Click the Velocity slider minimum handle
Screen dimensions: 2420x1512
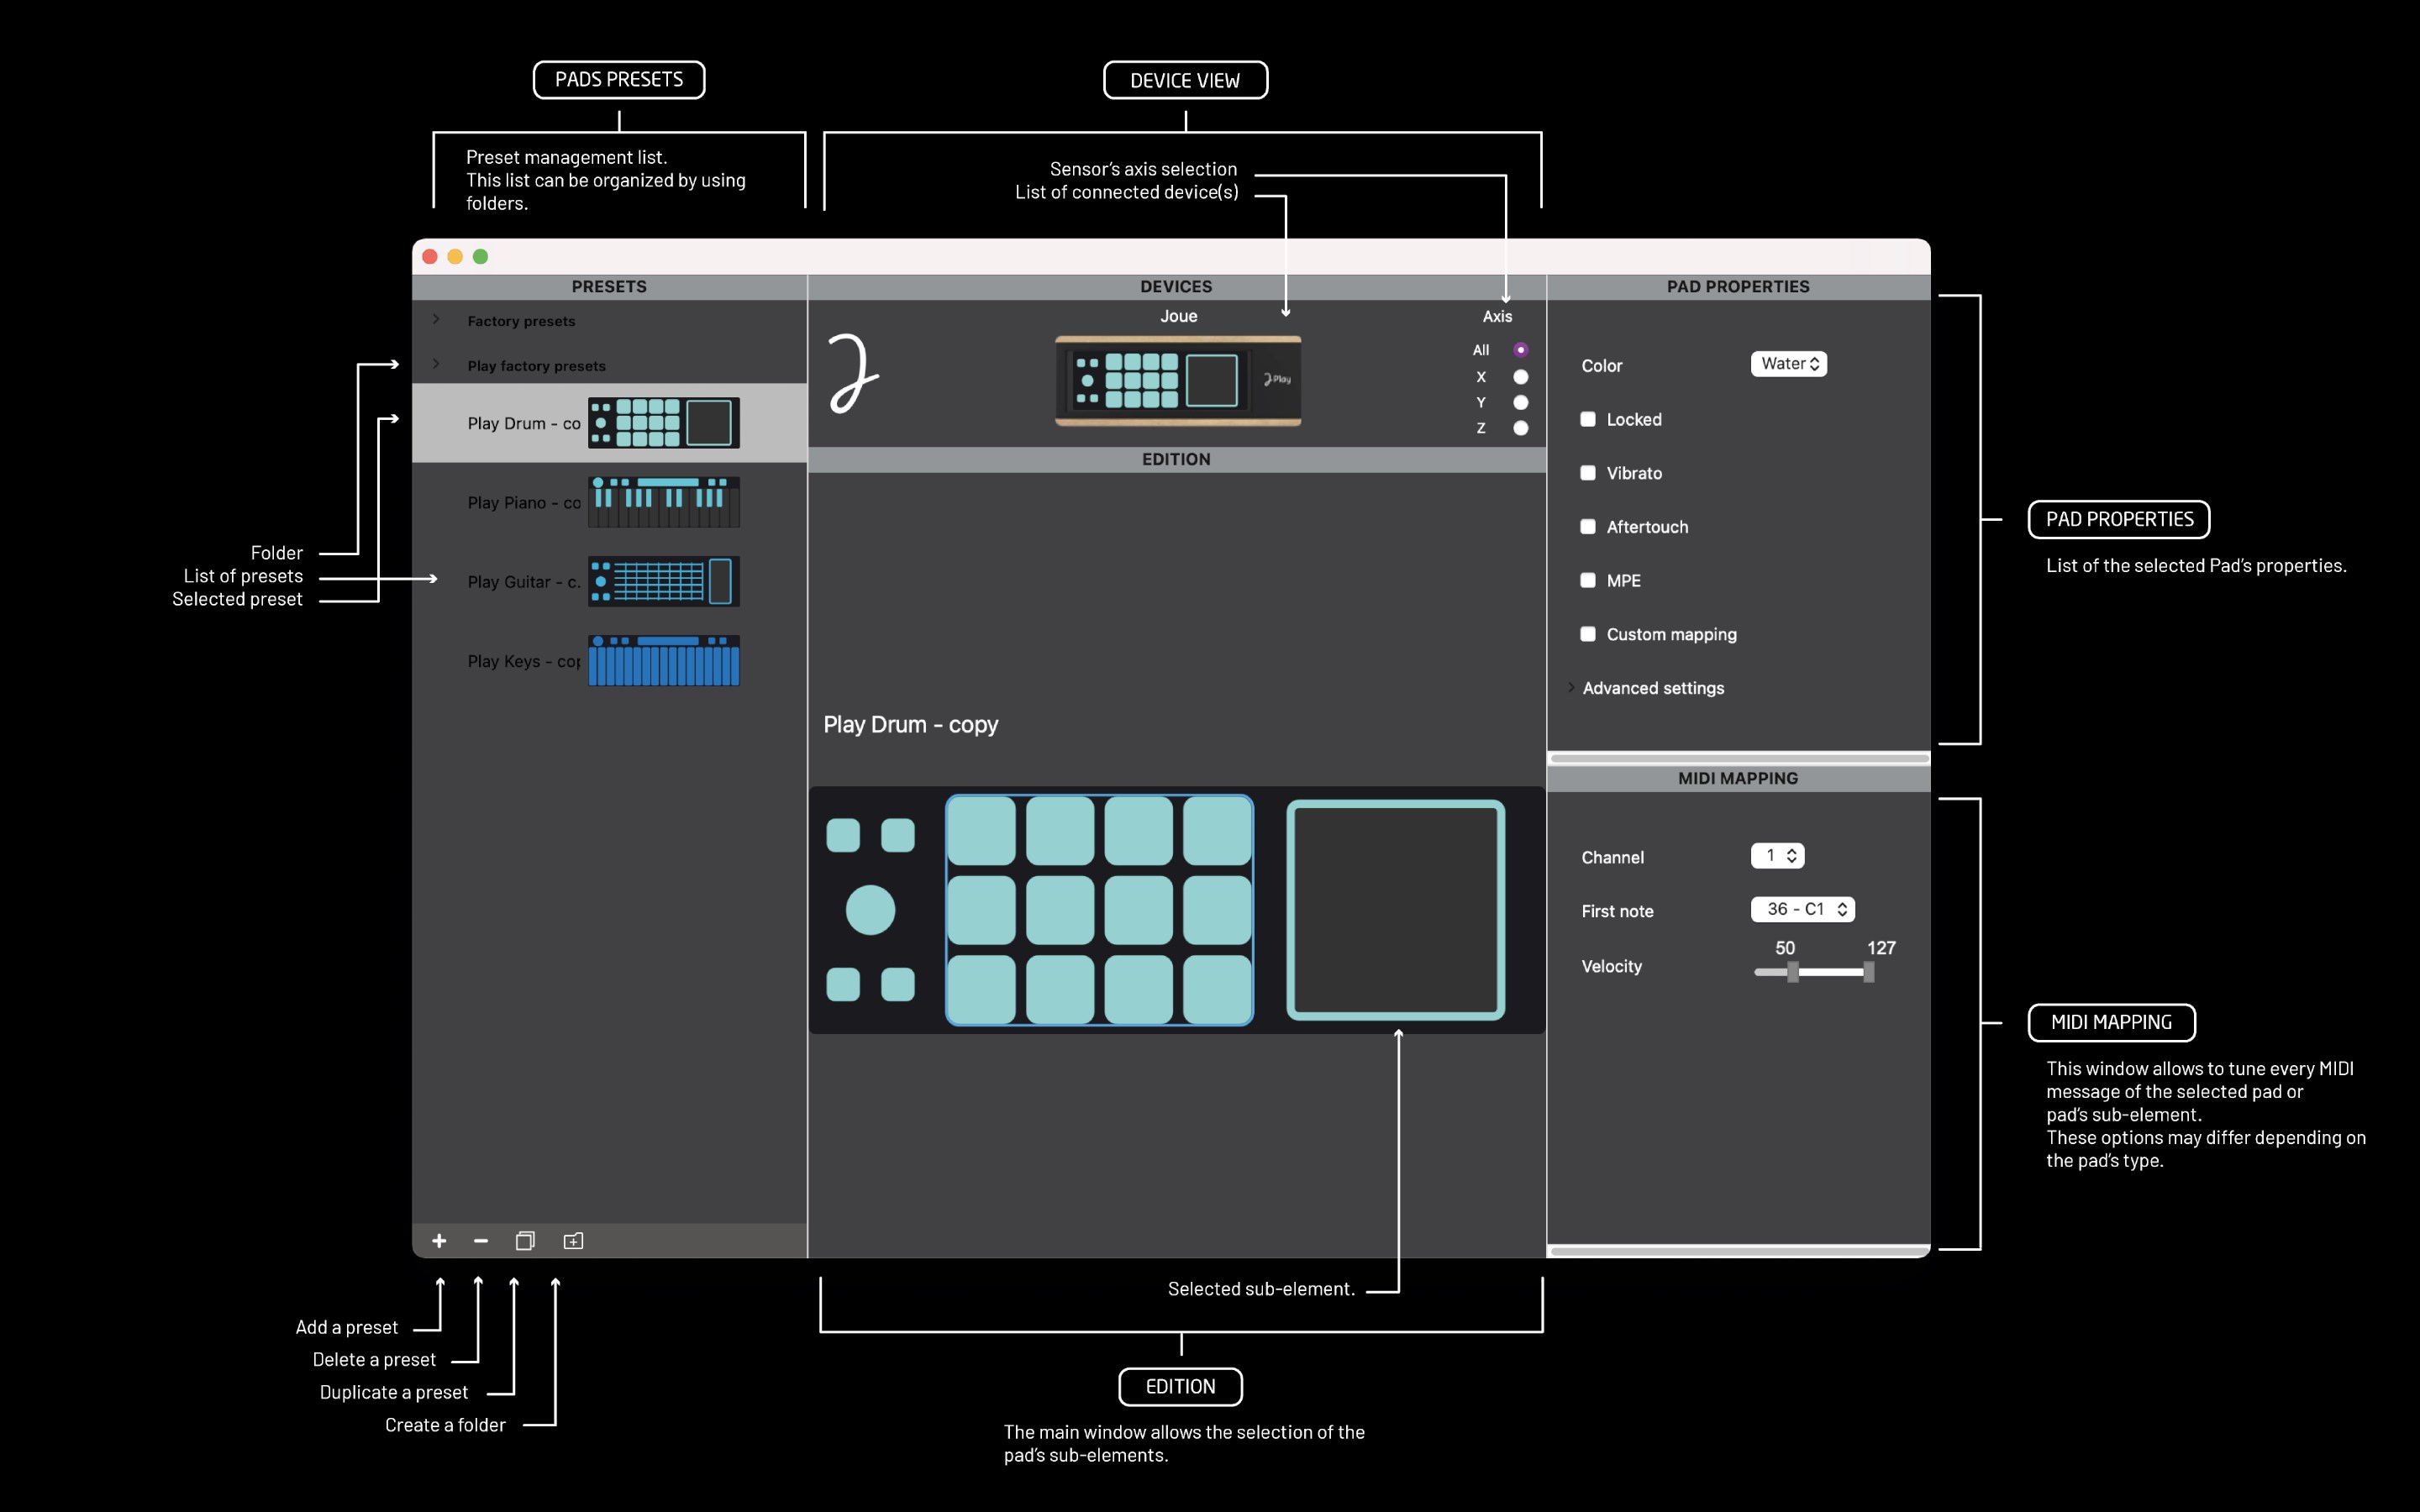point(1793,971)
